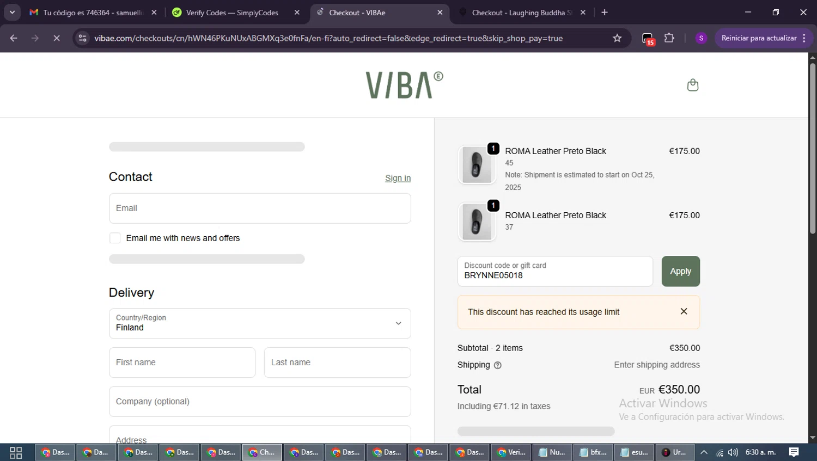Click ROMA Leather size 45 thumbnail
The width and height of the screenshot is (817, 461).
point(477,165)
